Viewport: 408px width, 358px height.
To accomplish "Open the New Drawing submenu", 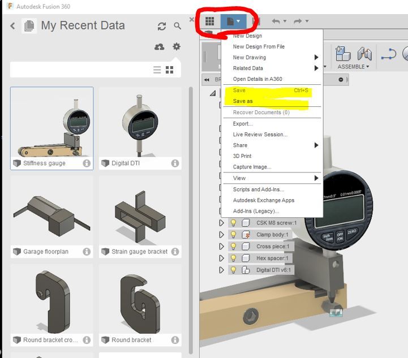I will click(x=272, y=58).
